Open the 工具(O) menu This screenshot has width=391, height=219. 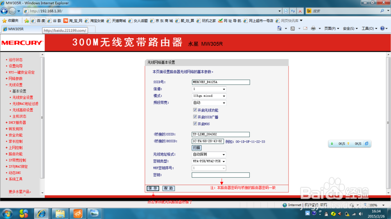click(x=369, y=28)
